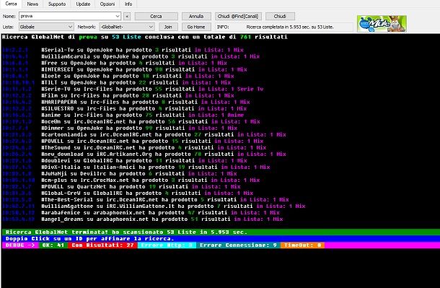This screenshot has width=440, height=288.
Task: Select #Film su Irc-Files row
Action: click(x=138, y=95)
